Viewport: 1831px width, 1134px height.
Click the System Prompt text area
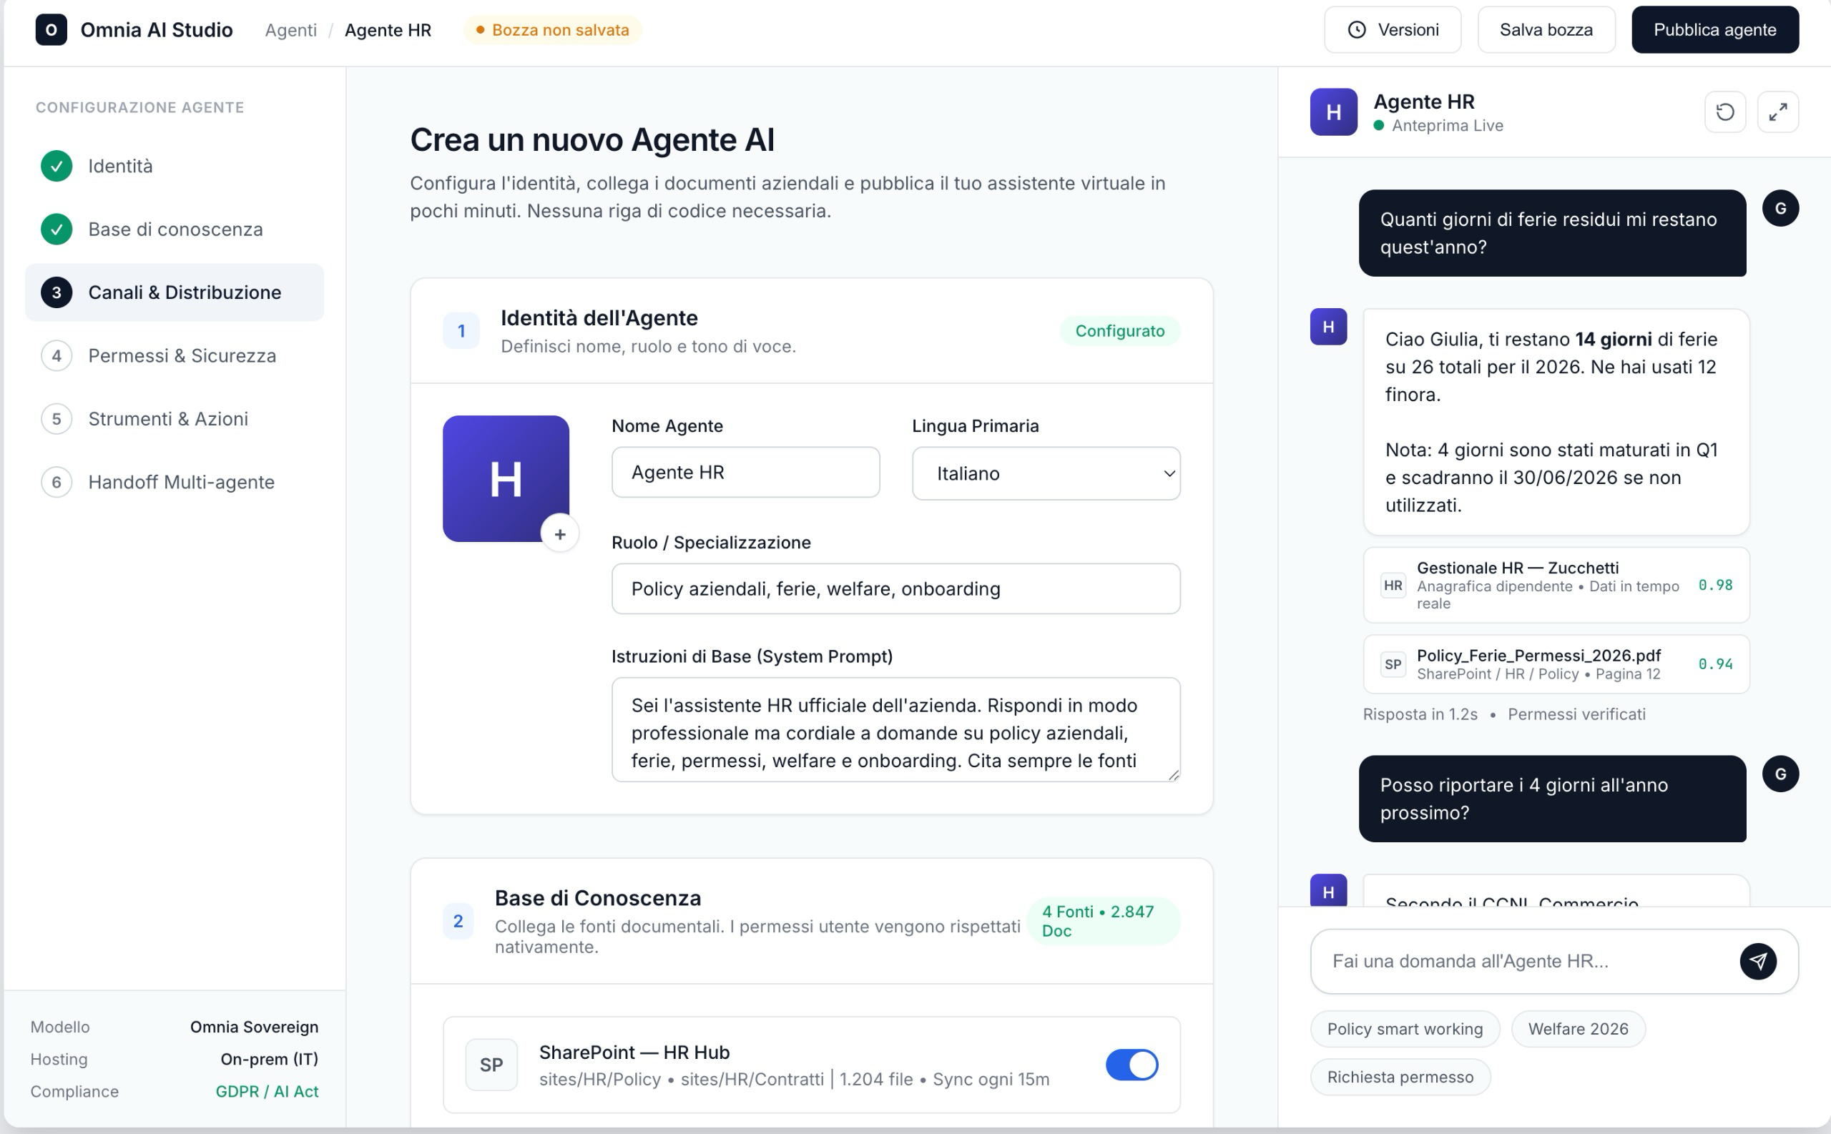pos(895,730)
